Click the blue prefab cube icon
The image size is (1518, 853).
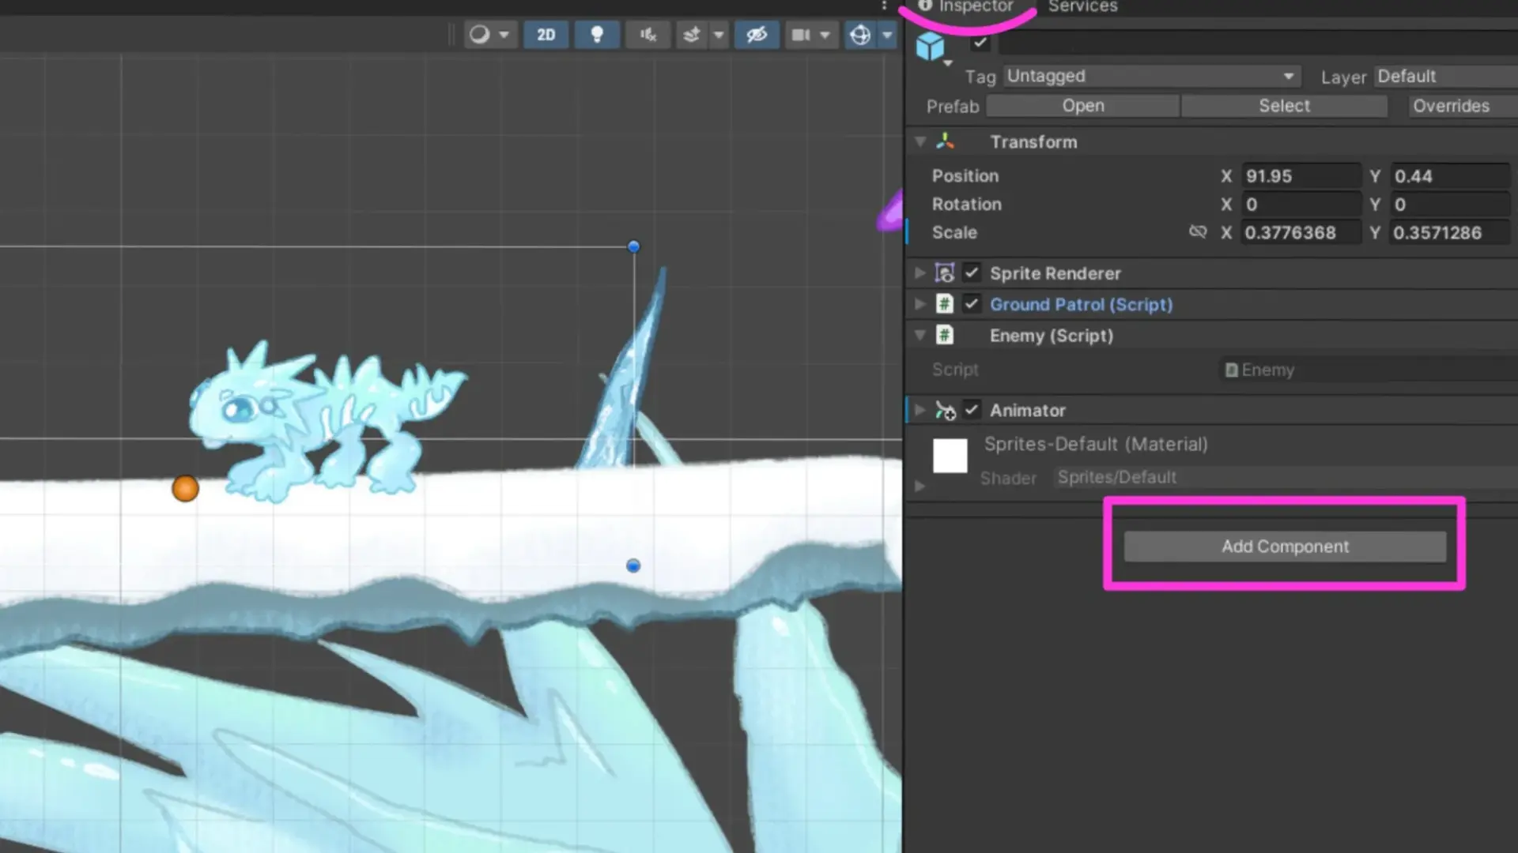pos(931,47)
